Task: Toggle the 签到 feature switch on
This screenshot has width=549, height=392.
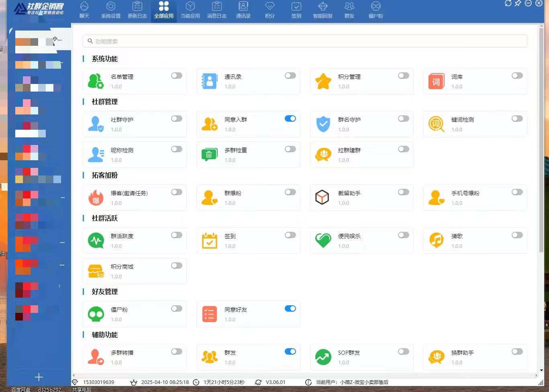Action: pyautogui.click(x=290, y=235)
